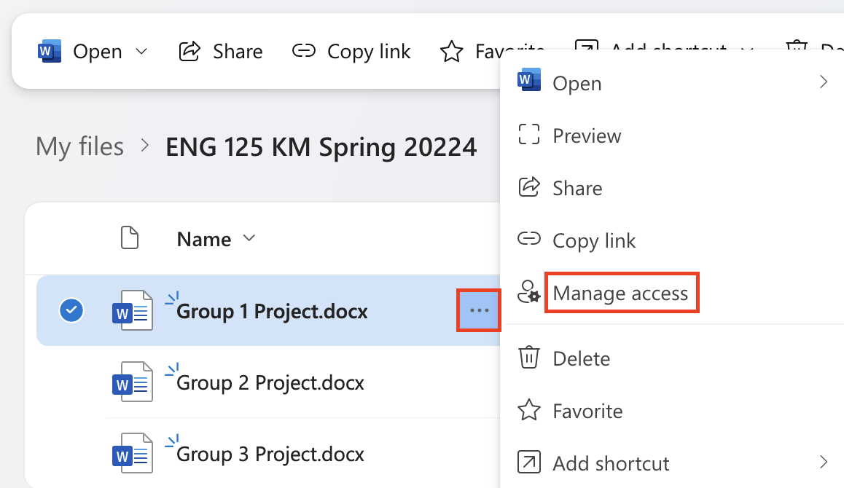
Task: Star the file using the toolbar Favorite button
Action: [452, 51]
